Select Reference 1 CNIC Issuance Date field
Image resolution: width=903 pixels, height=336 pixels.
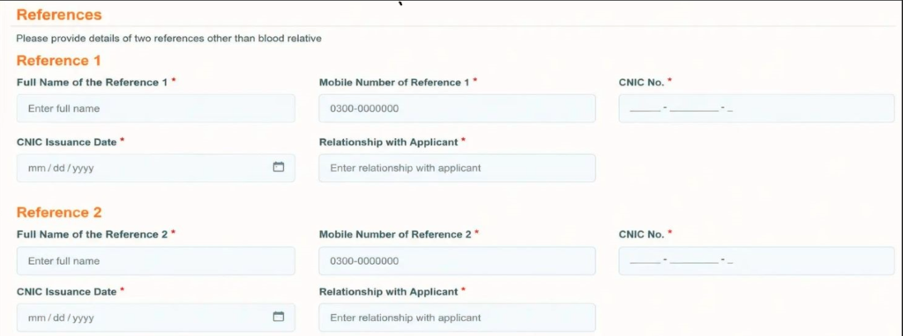155,168
